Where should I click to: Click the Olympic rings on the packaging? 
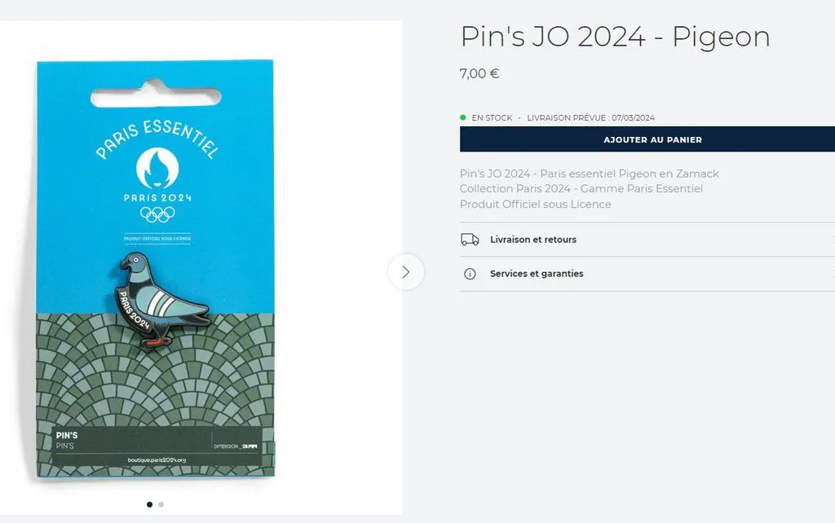157,214
